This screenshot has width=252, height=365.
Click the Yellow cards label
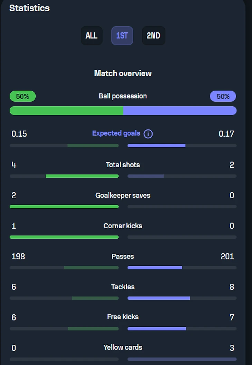tap(123, 347)
